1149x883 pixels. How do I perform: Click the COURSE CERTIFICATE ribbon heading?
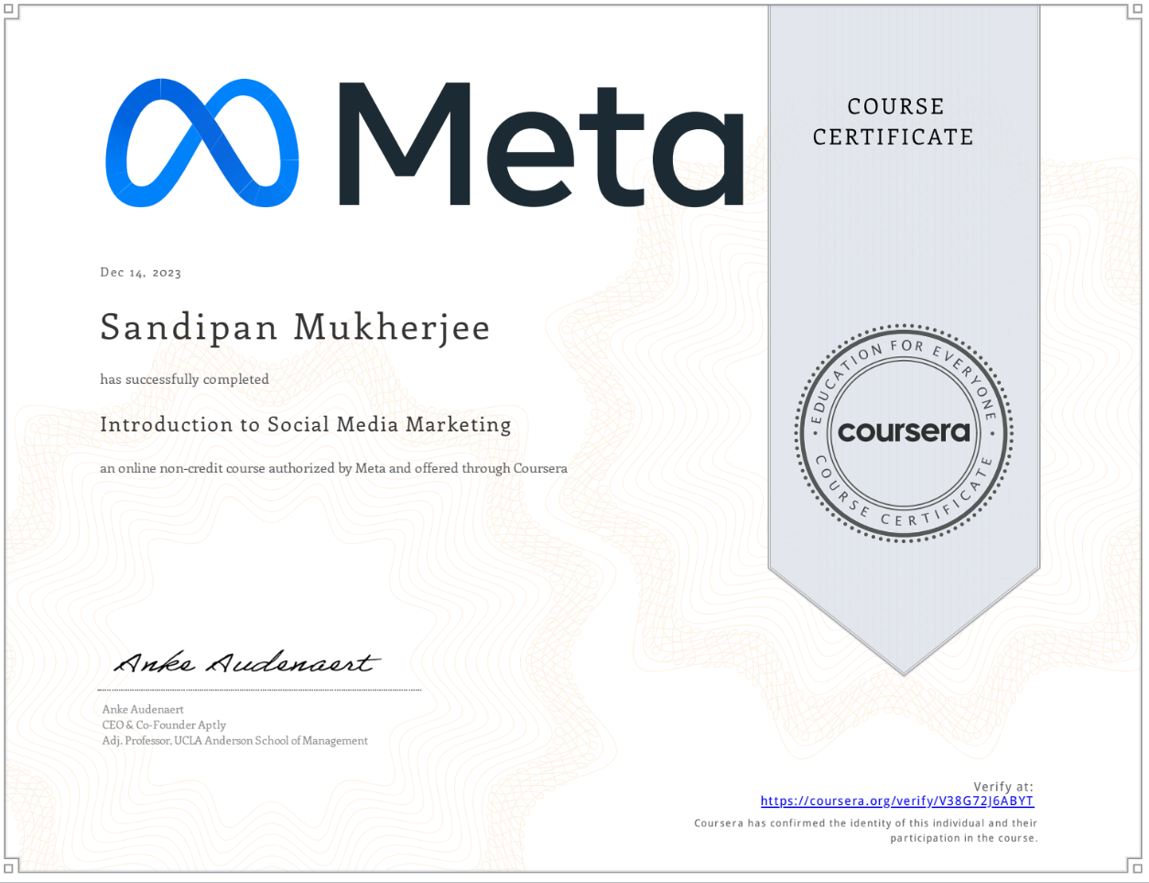894,122
